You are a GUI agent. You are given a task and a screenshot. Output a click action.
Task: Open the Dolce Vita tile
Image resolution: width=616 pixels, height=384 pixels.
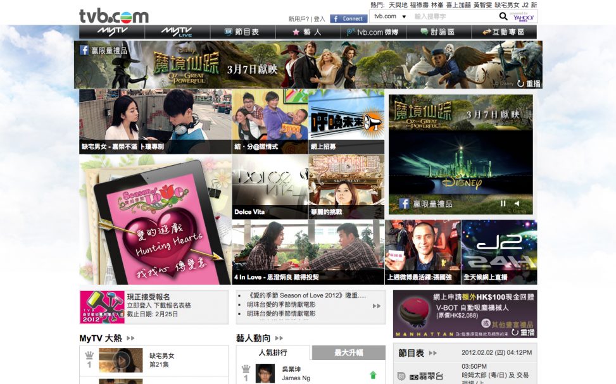(270, 187)
